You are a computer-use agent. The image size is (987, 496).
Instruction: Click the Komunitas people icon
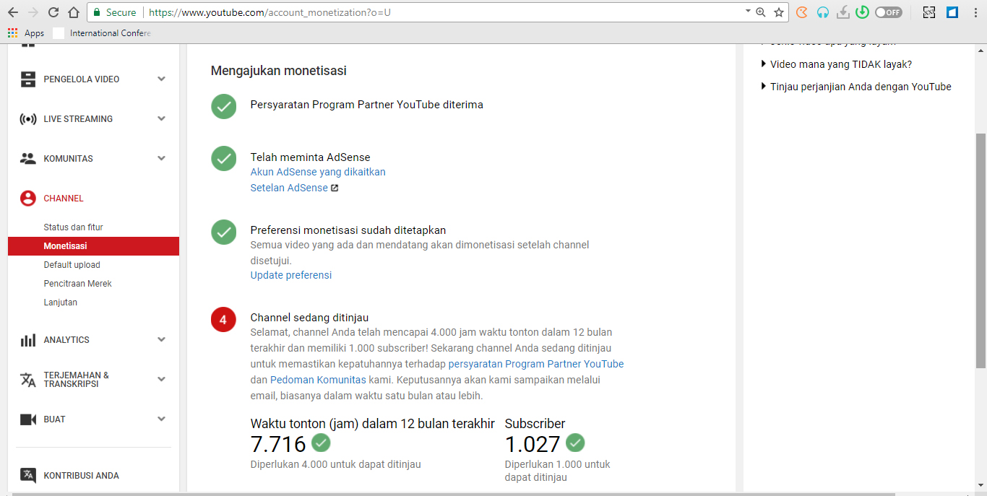point(28,158)
